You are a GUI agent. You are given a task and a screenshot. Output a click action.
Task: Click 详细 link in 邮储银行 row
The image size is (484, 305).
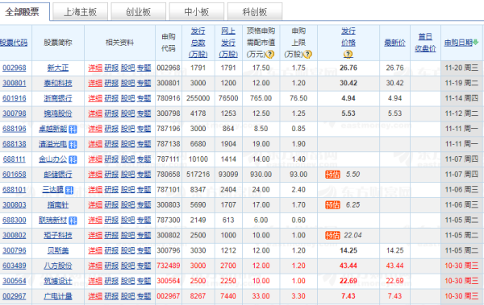point(95,175)
